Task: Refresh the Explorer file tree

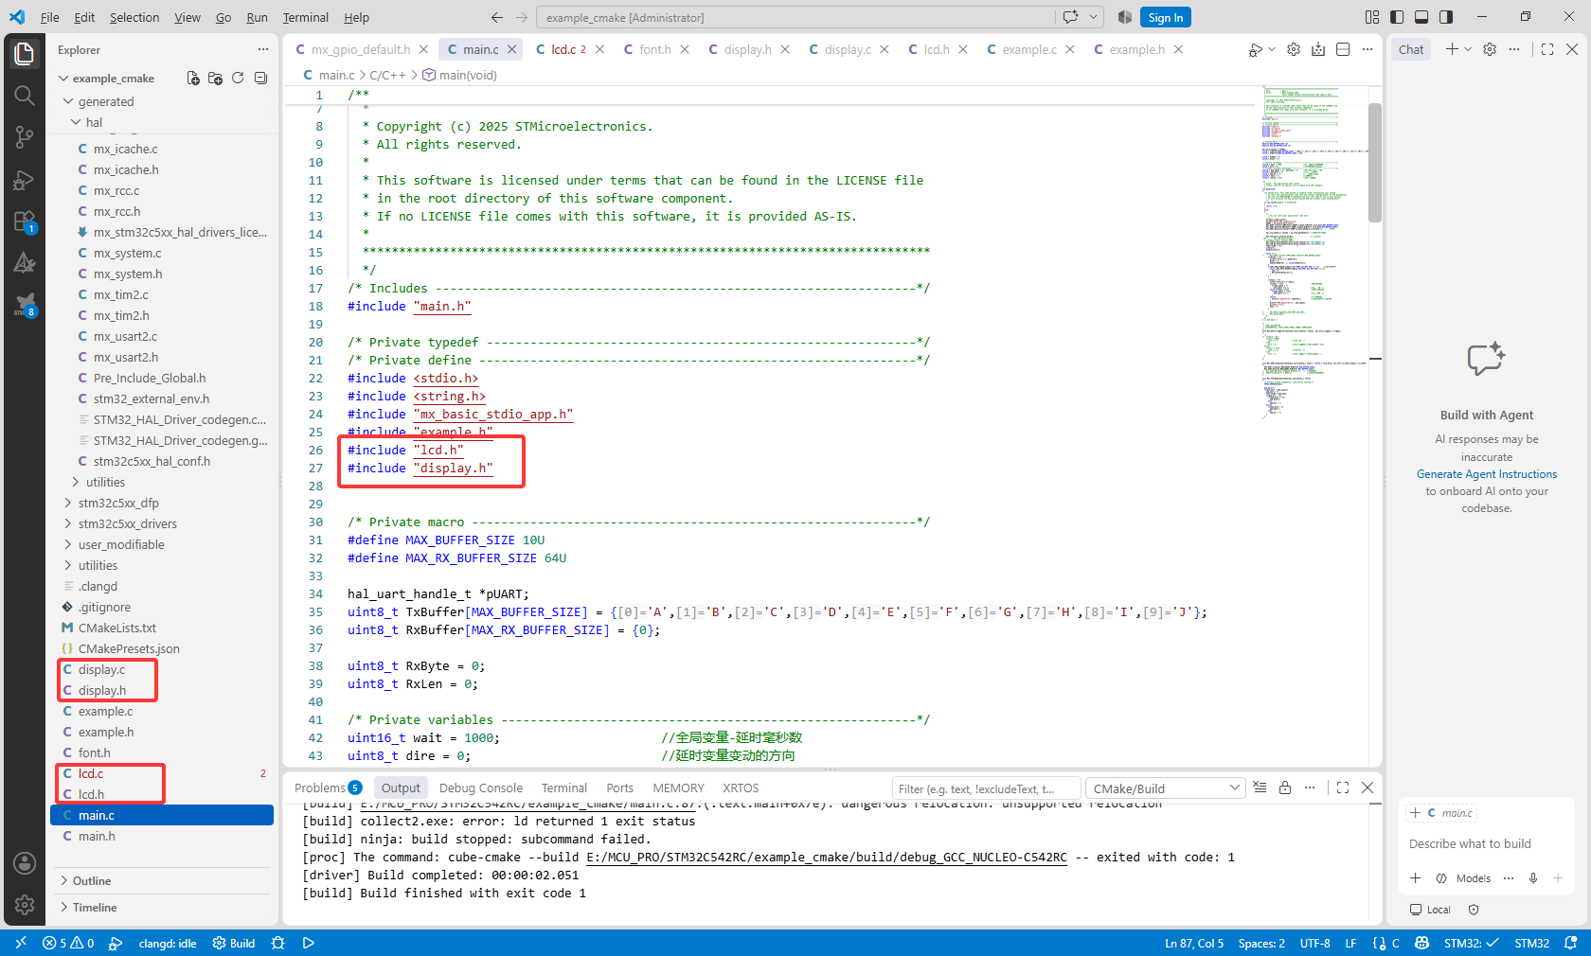Action: click(x=238, y=79)
